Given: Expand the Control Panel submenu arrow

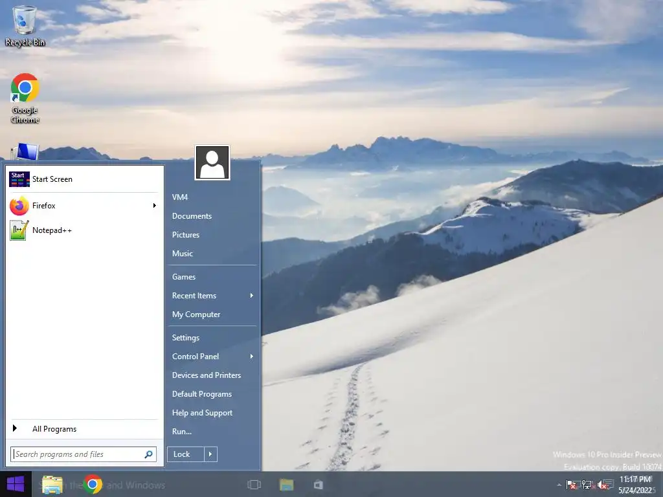Looking at the screenshot, I should coord(252,357).
